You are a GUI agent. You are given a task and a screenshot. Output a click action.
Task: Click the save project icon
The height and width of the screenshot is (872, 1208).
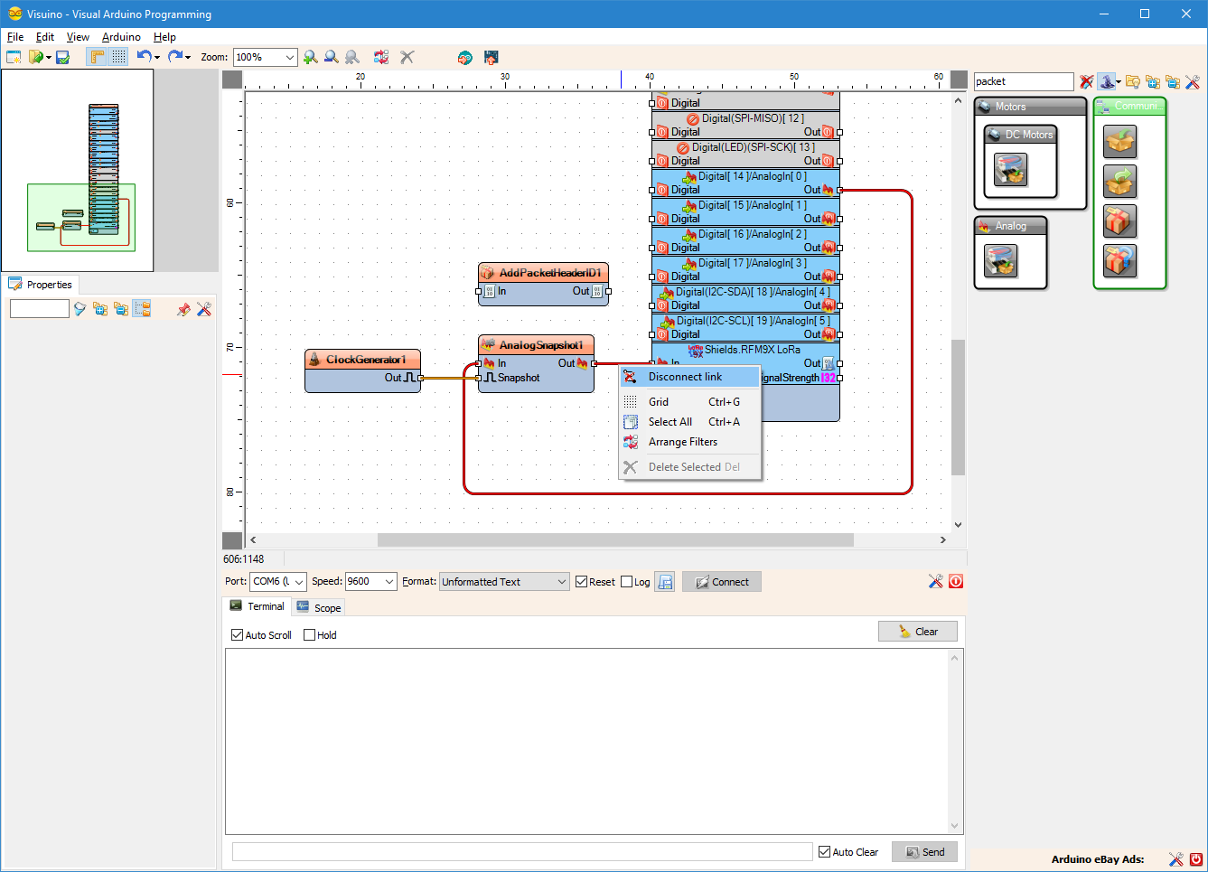pyautogui.click(x=62, y=57)
